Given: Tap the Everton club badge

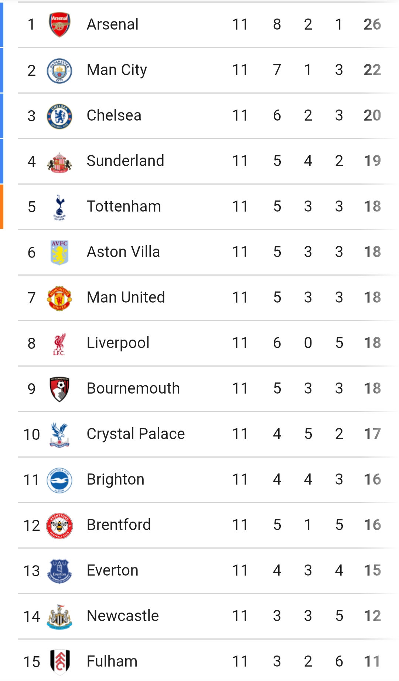Looking at the screenshot, I should click(x=59, y=571).
